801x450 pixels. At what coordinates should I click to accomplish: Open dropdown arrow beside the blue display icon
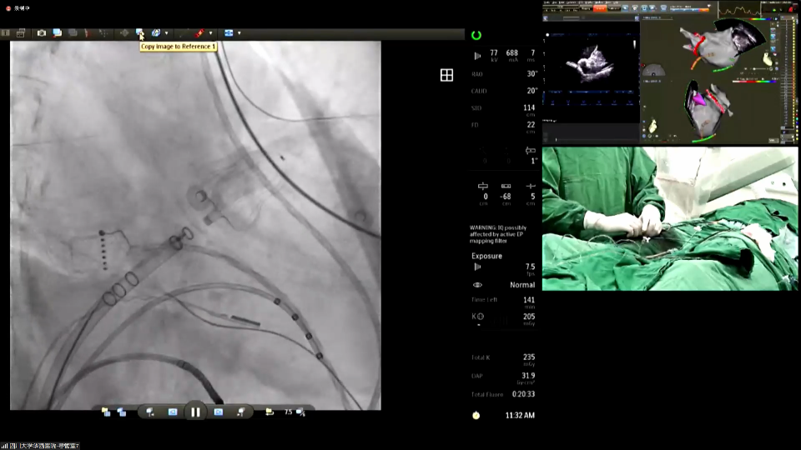239,33
